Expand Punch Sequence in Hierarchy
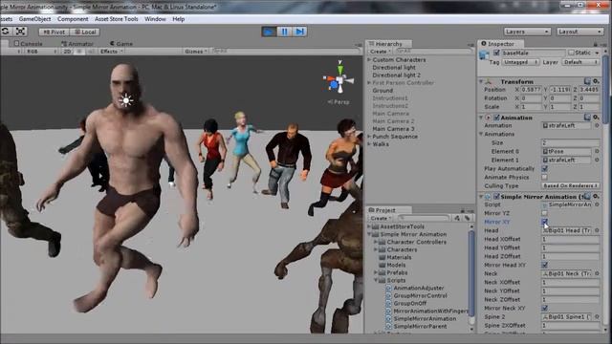Viewport: 612px width, 344px height. coord(369,137)
